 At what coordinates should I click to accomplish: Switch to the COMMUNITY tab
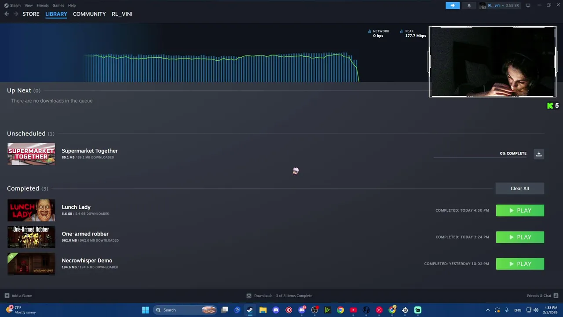tap(89, 14)
